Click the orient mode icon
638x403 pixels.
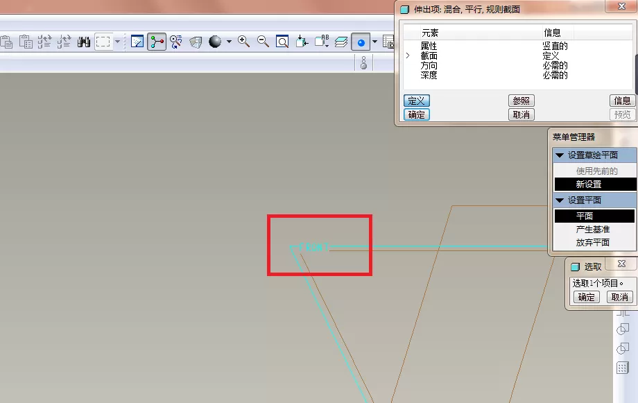(x=175, y=42)
